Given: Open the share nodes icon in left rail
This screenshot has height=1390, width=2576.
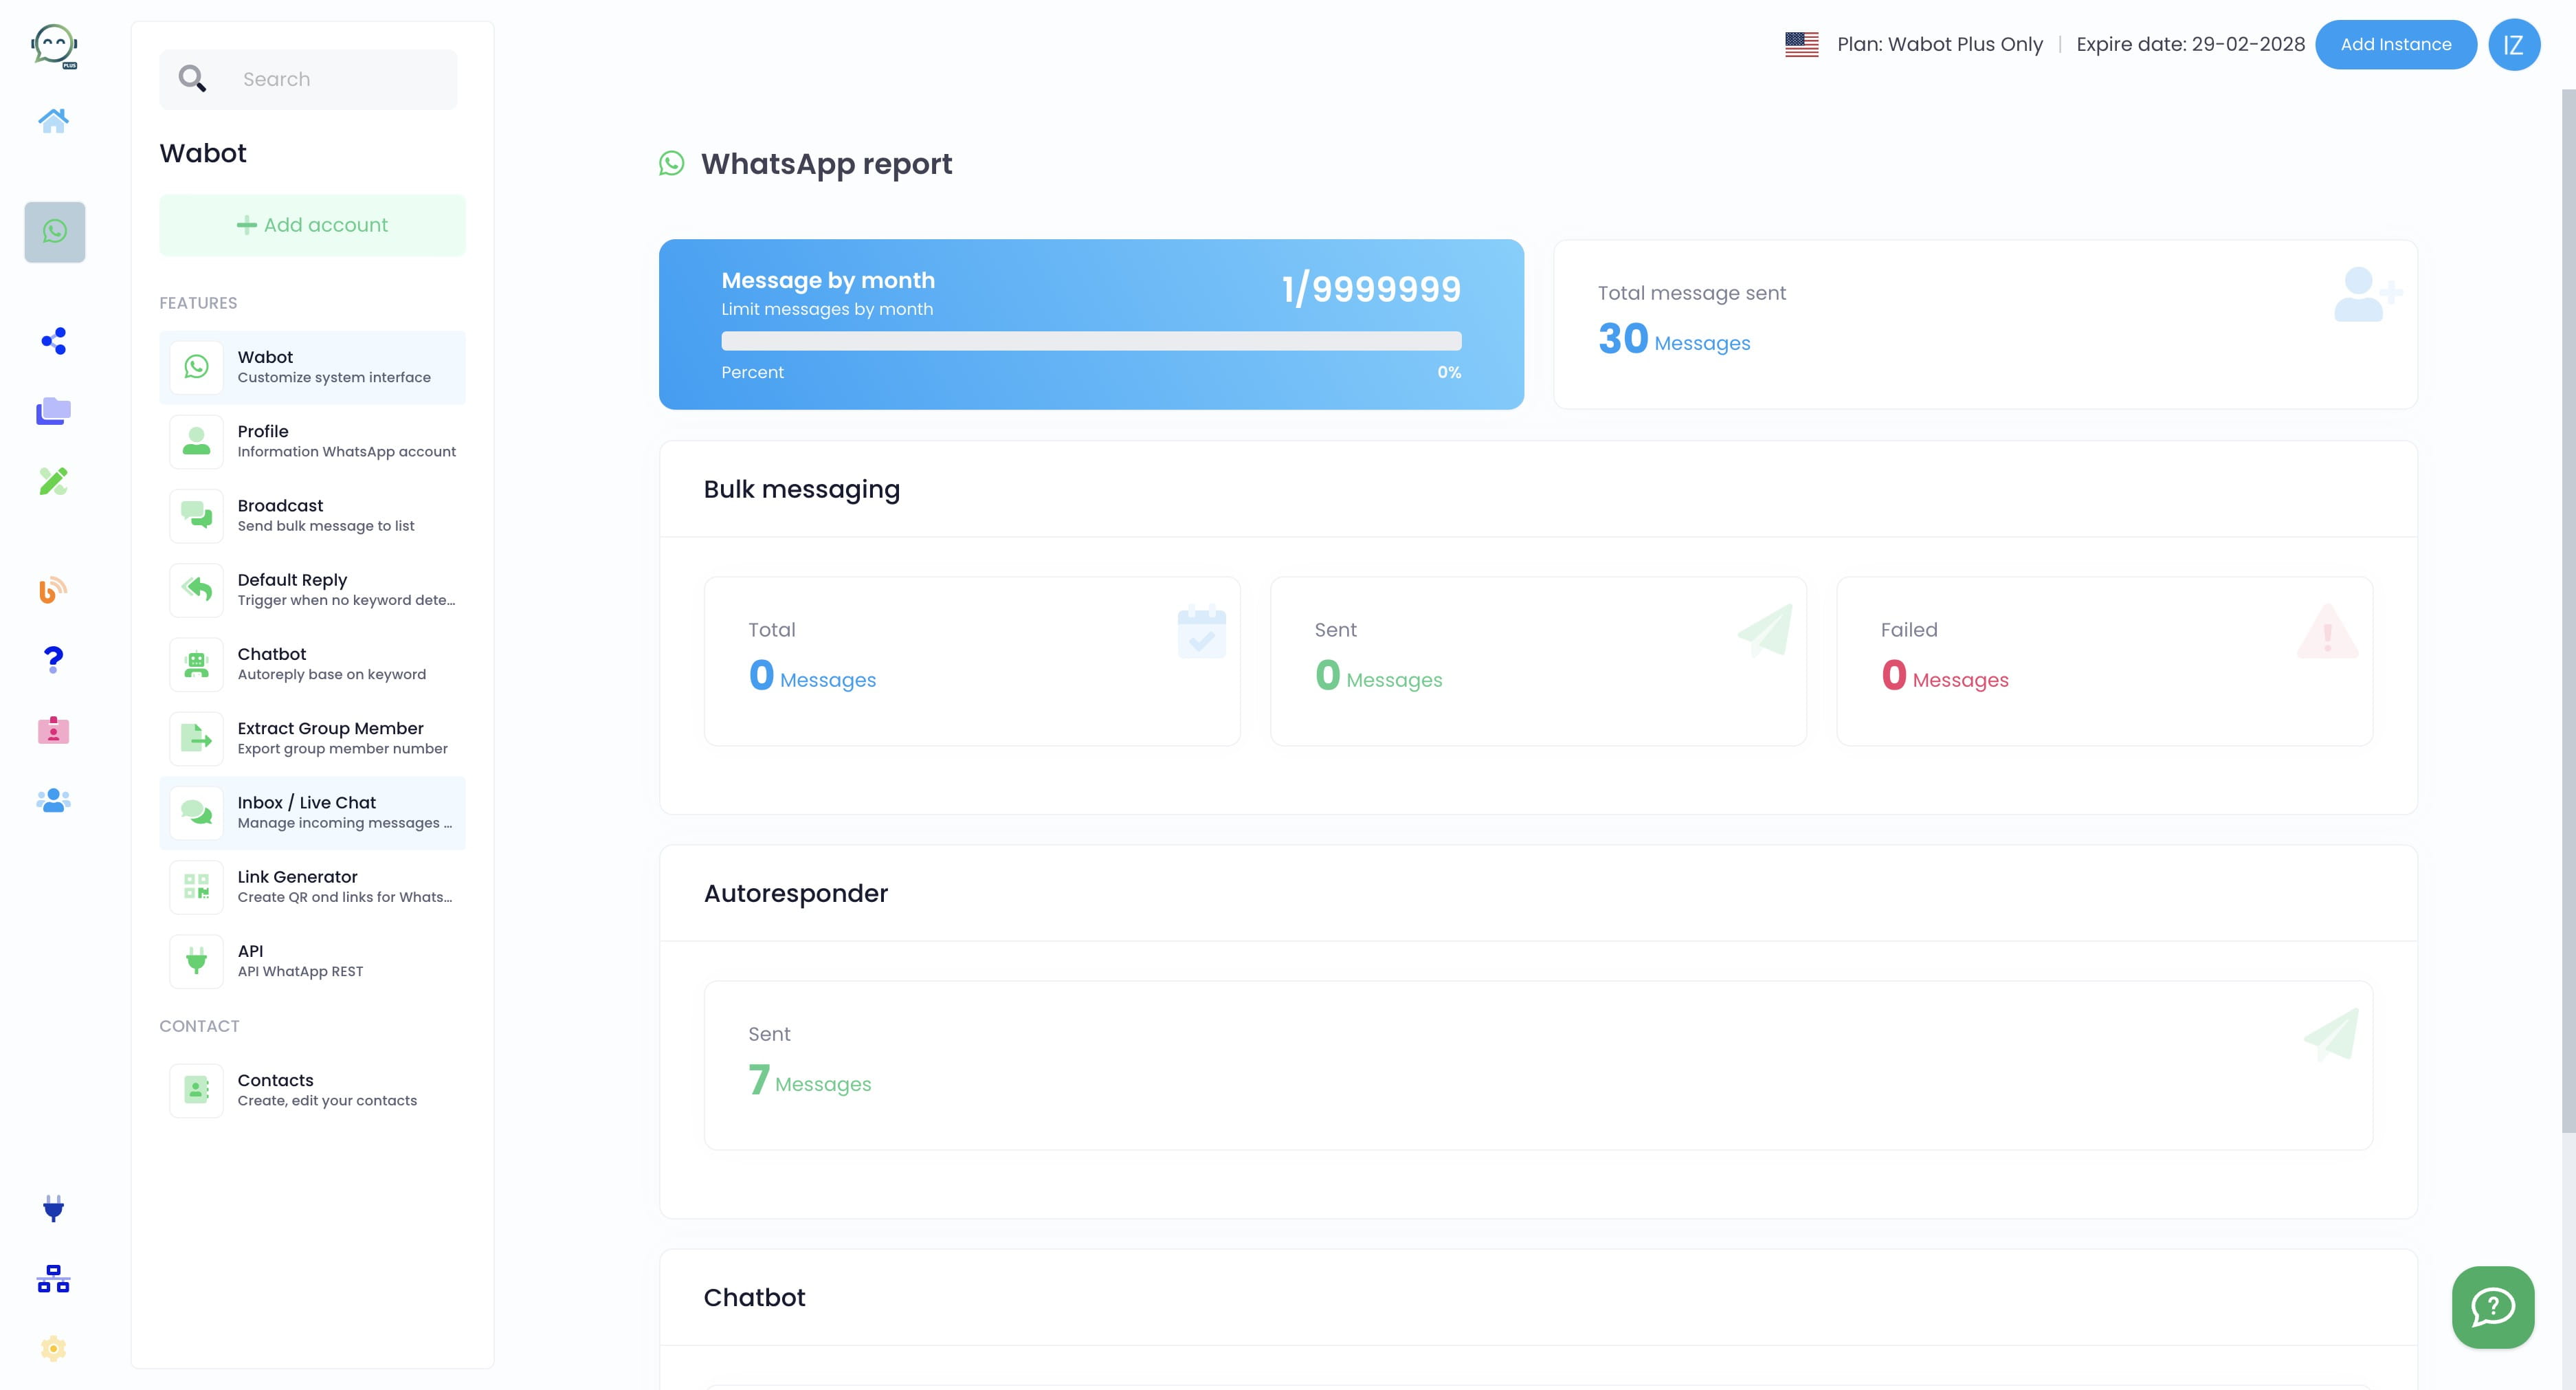Looking at the screenshot, I should [x=54, y=341].
